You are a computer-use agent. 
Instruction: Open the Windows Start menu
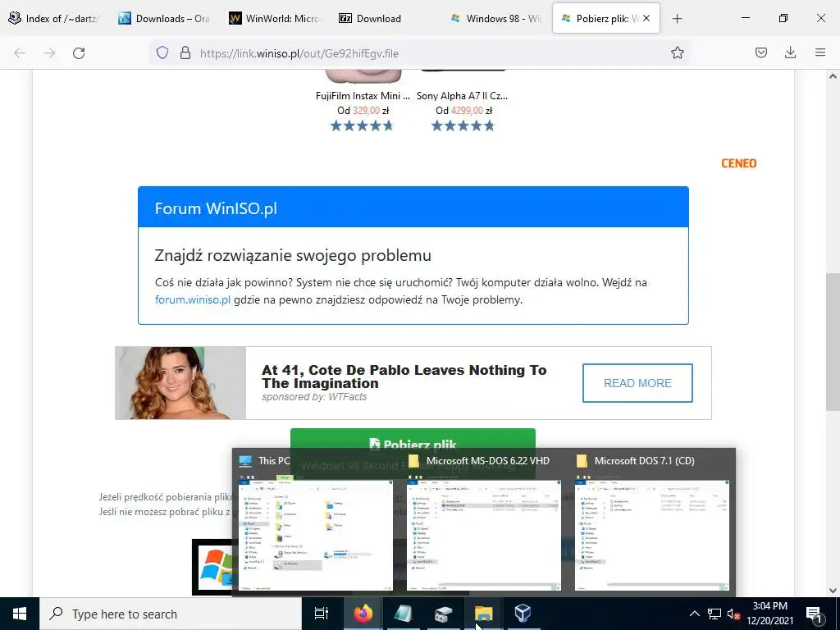[20, 614]
